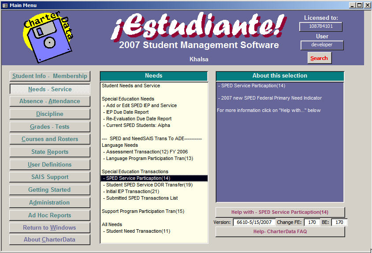Open Grades - Tests section

click(50, 127)
